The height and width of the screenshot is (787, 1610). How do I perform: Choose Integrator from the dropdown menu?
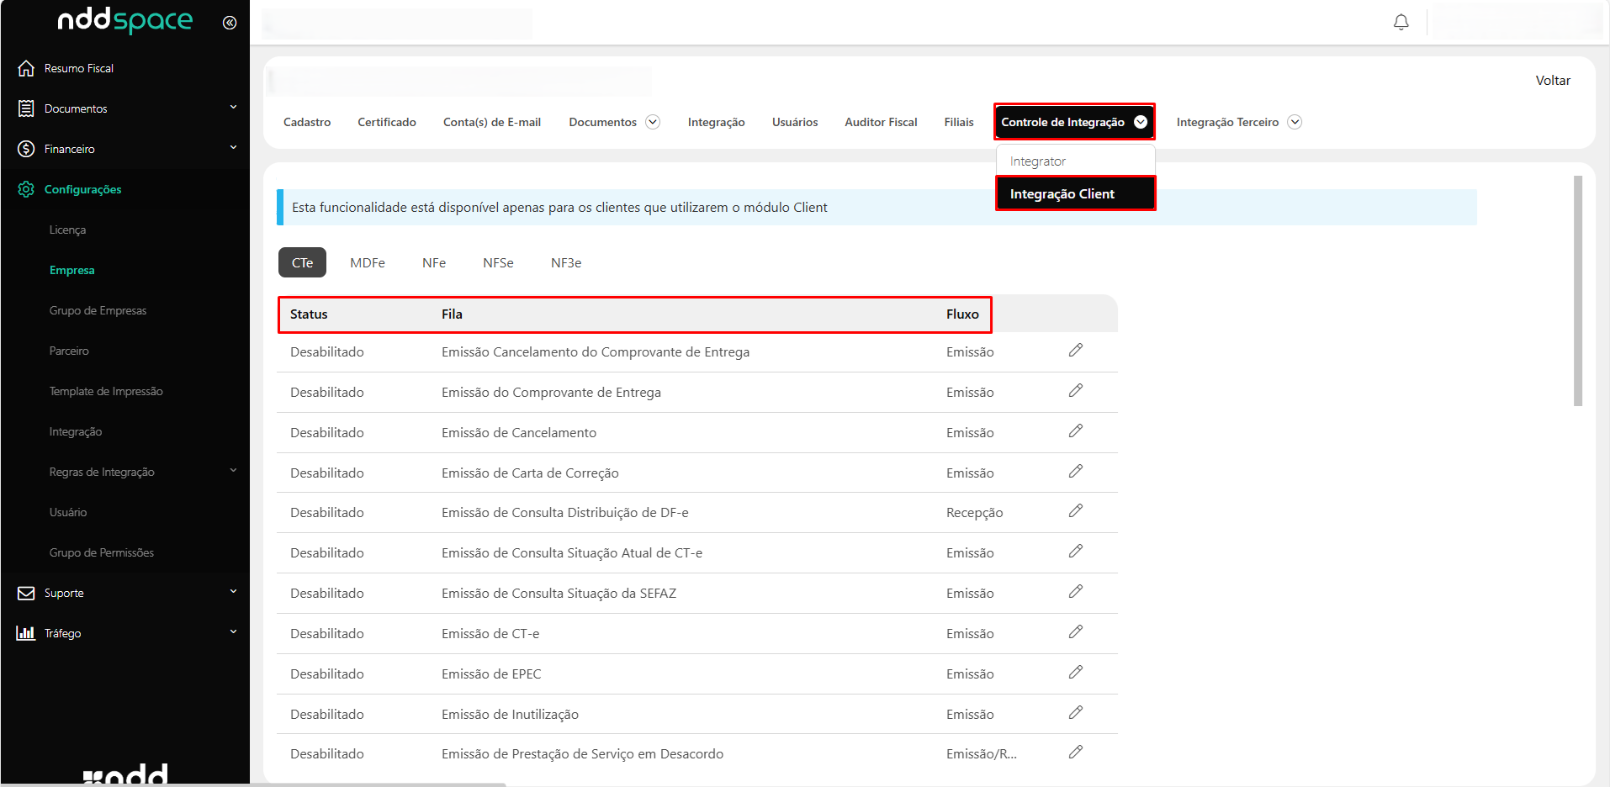1037,161
